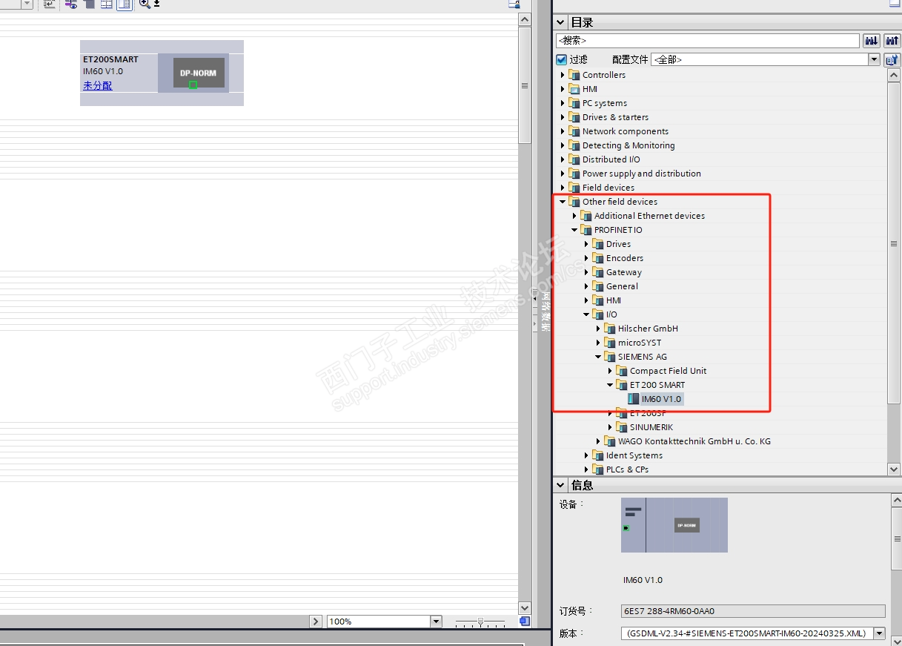Click the zoom slider handle below the canvas
The height and width of the screenshot is (646, 902).
point(481,621)
